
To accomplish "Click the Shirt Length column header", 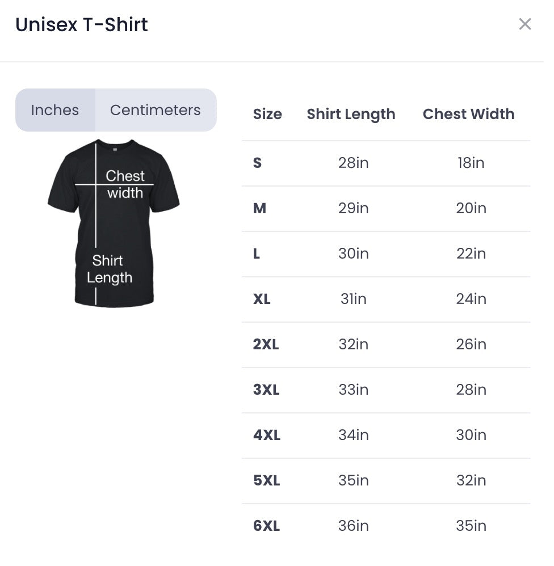I will 351,114.
